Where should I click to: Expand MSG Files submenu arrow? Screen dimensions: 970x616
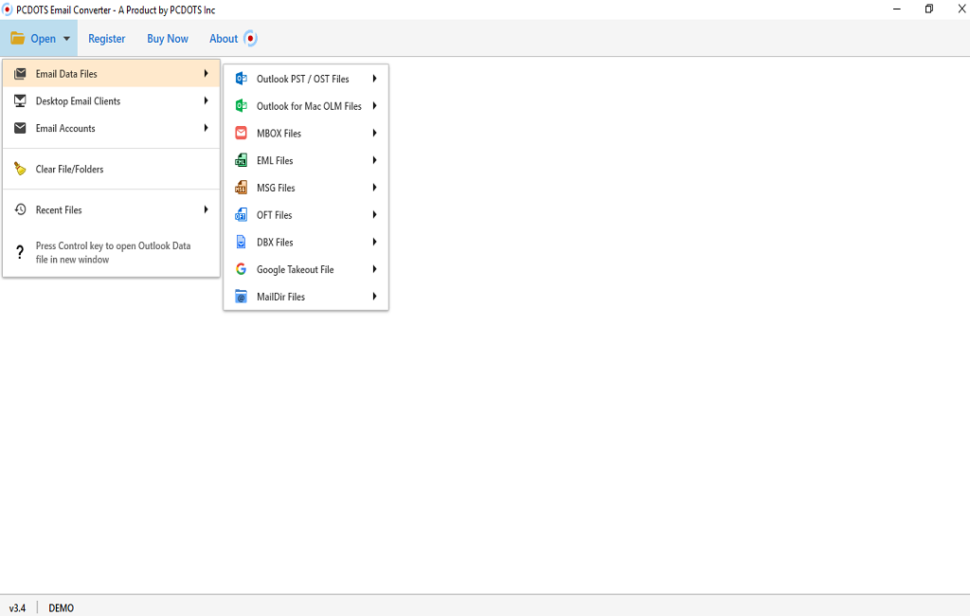[x=375, y=188]
